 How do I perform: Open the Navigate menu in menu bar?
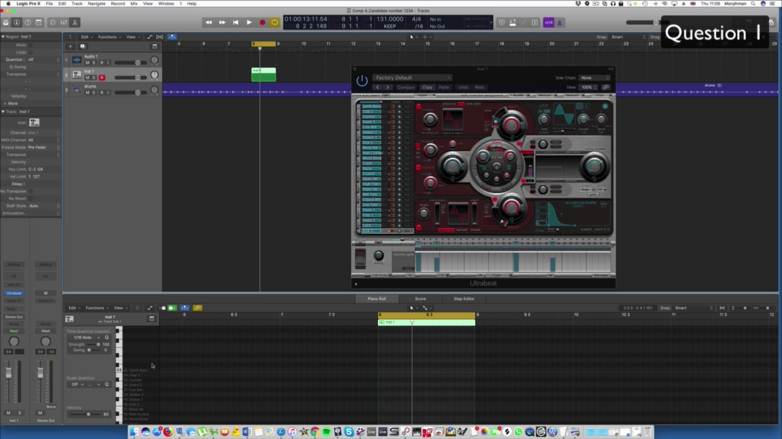(x=97, y=4)
